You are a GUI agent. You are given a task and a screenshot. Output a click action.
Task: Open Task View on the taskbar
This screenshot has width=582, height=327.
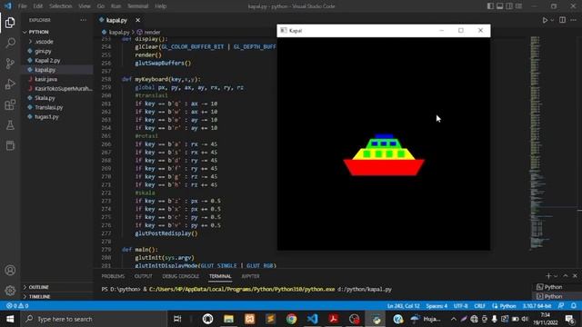tap(177, 319)
